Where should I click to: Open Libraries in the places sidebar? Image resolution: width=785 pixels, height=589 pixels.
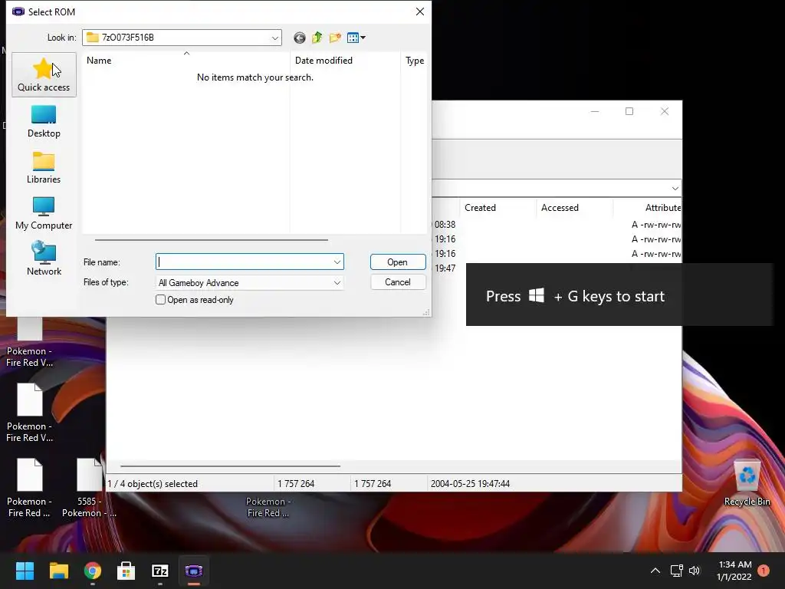(44, 167)
